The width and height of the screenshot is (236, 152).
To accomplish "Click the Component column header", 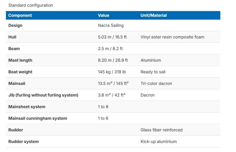I will pyautogui.click(x=20, y=15).
